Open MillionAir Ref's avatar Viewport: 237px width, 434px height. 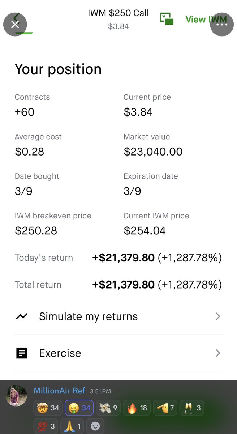[x=17, y=396]
